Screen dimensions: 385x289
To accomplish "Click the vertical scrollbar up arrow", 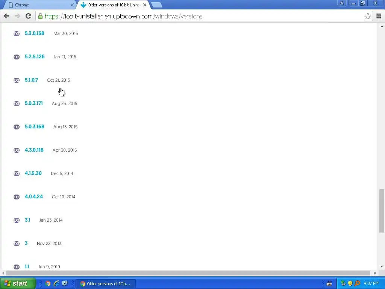I will coord(382,26).
